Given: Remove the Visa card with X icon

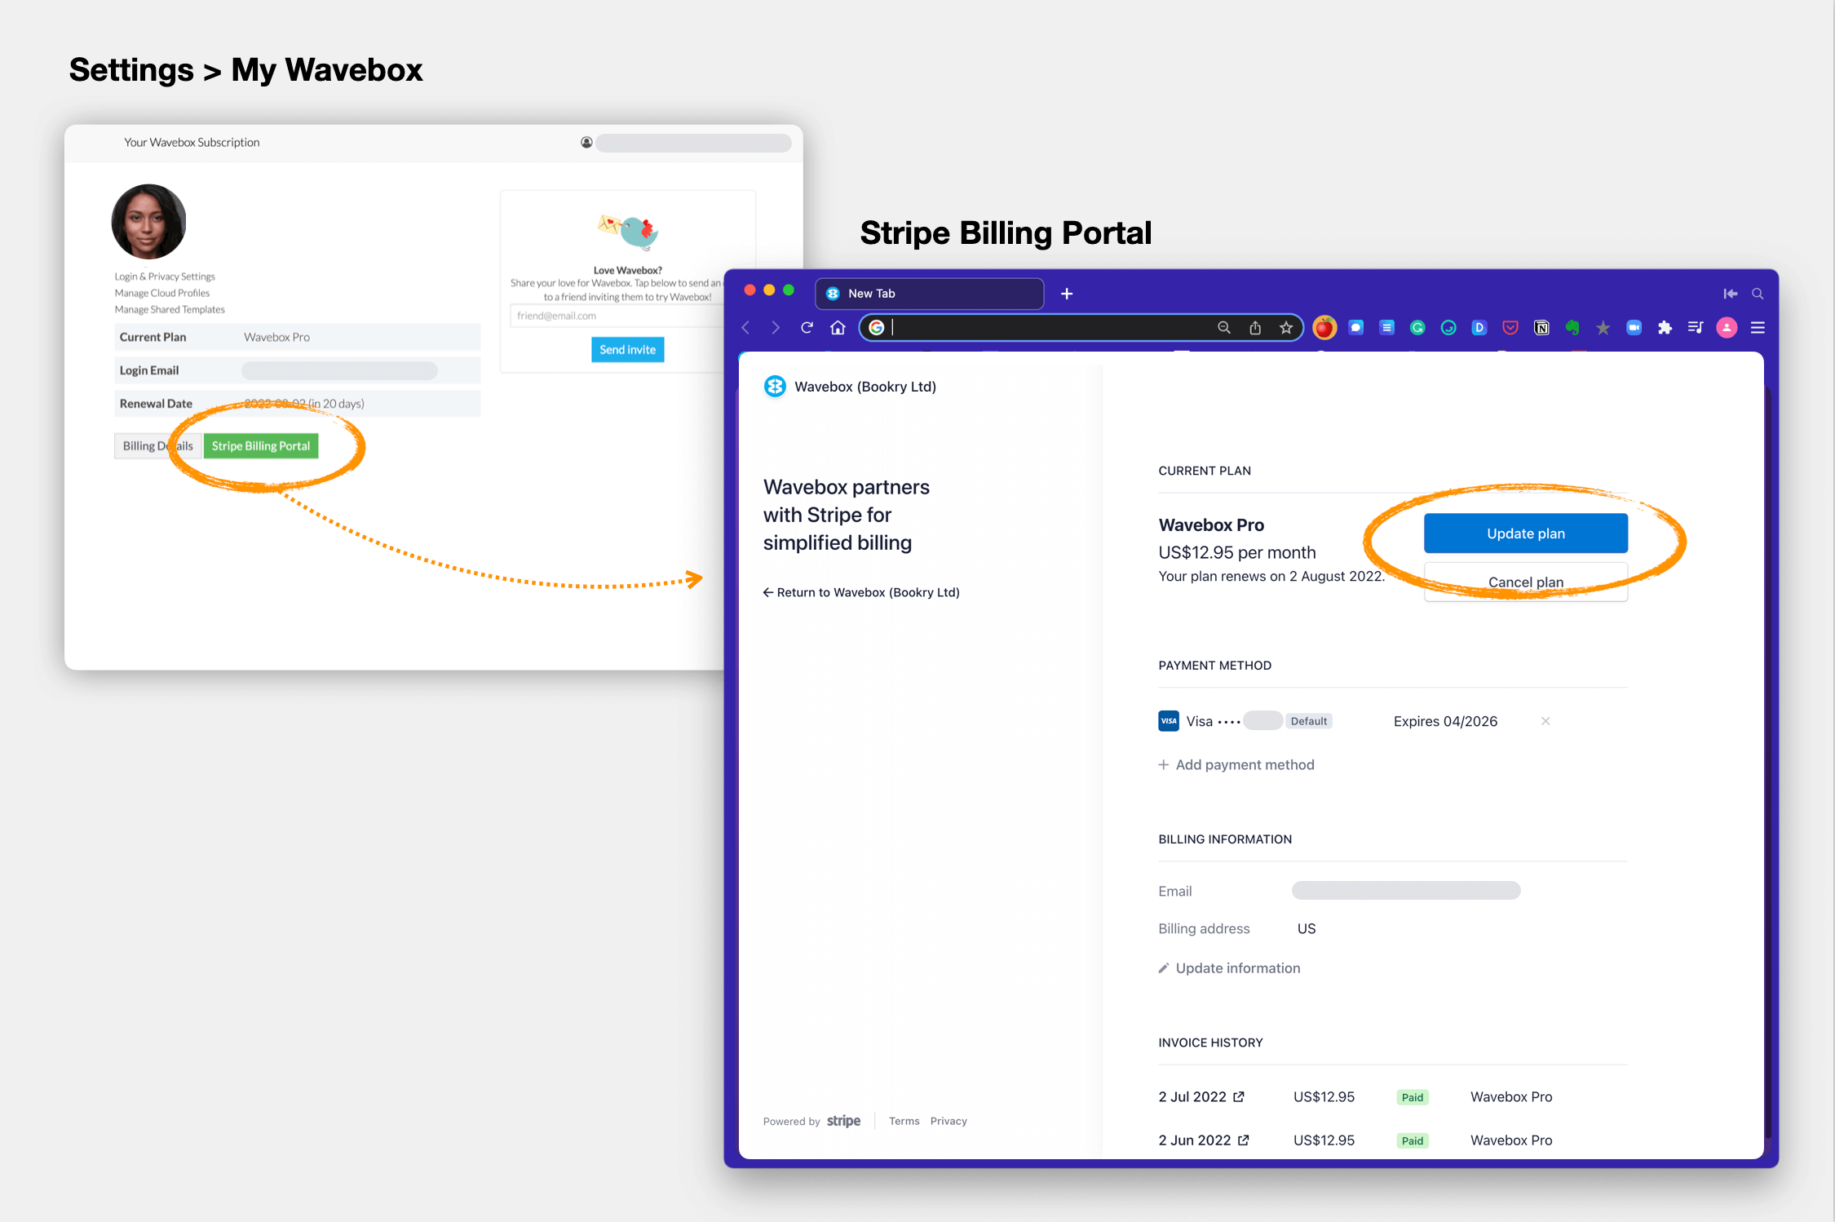Looking at the screenshot, I should click(1545, 721).
